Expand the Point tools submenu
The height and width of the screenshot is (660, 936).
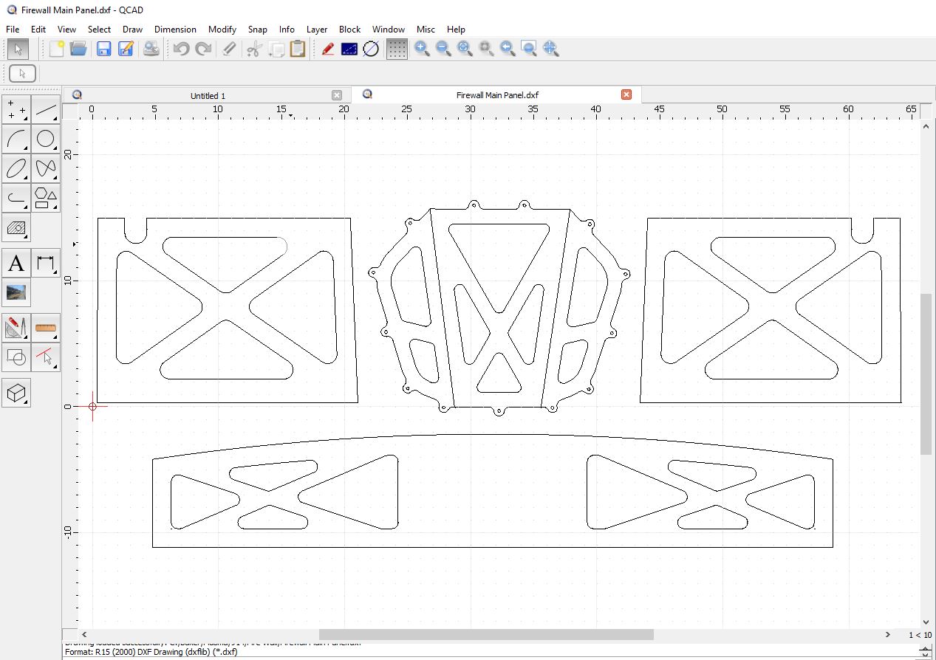coord(16,110)
